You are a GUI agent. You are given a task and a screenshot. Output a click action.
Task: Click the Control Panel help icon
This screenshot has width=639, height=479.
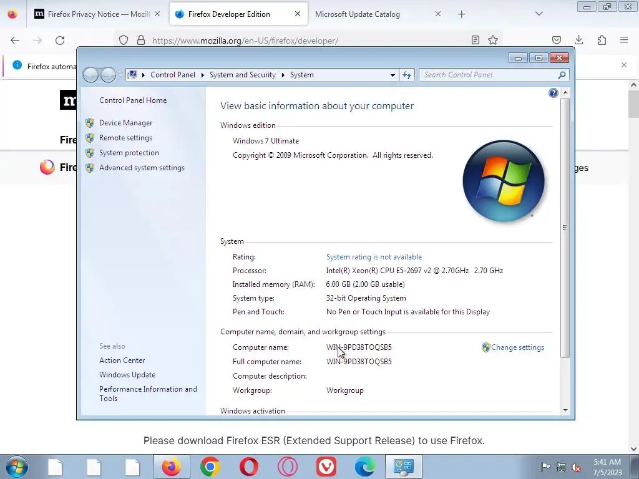coord(553,94)
